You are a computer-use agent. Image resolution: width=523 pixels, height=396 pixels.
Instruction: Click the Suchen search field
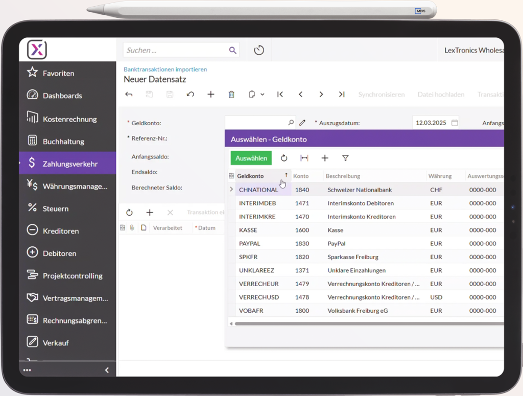coord(175,50)
